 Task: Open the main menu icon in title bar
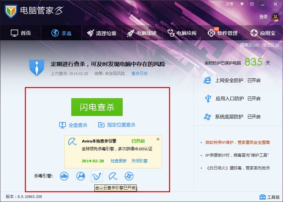point(252,4)
